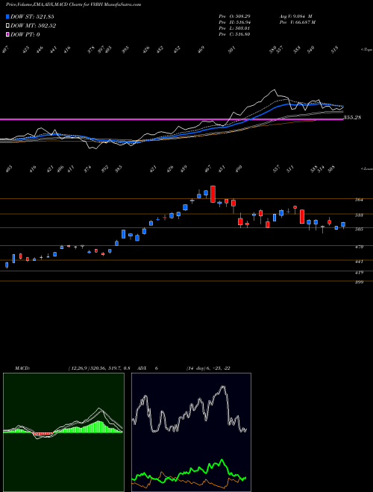
Task: Click the 'Pre O: 508.29' value
Action: pyautogui.click(x=234, y=16)
